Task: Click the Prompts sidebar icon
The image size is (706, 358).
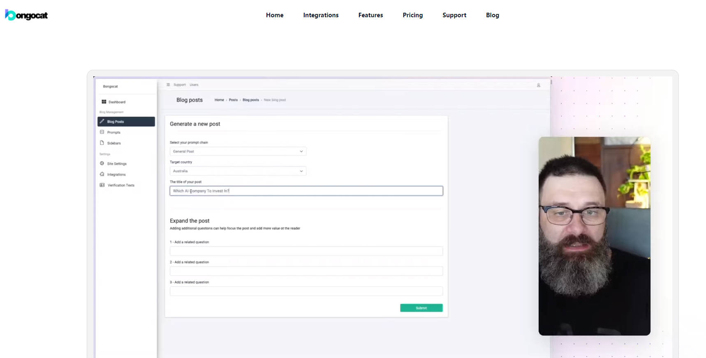Action: [x=102, y=132]
